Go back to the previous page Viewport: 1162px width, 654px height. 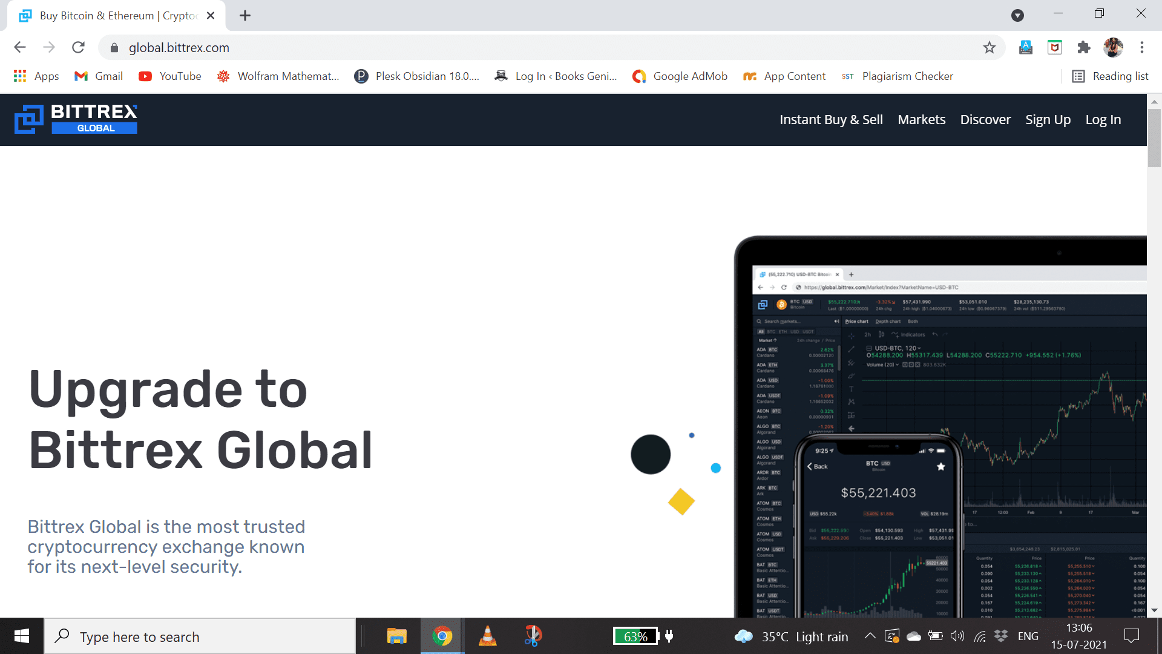[x=20, y=47]
